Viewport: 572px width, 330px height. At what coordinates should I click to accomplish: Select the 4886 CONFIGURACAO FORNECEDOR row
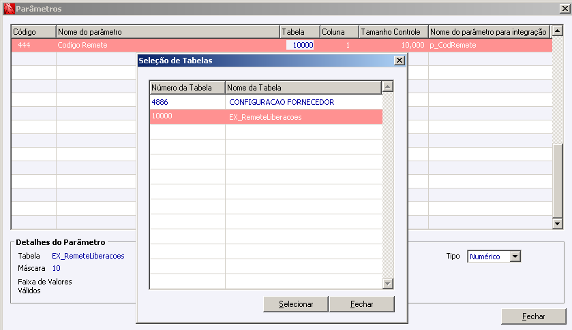(x=266, y=102)
